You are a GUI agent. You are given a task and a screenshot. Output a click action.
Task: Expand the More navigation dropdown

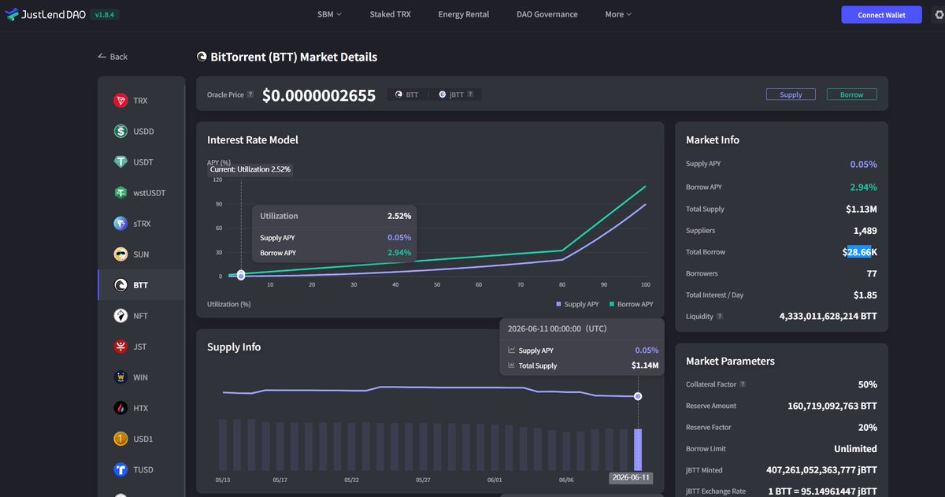(x=618, y=14)
